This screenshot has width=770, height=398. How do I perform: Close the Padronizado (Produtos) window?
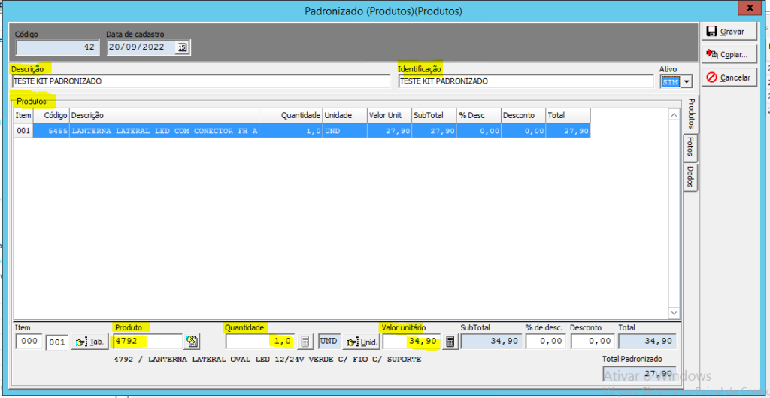click(x=750, y=8)
